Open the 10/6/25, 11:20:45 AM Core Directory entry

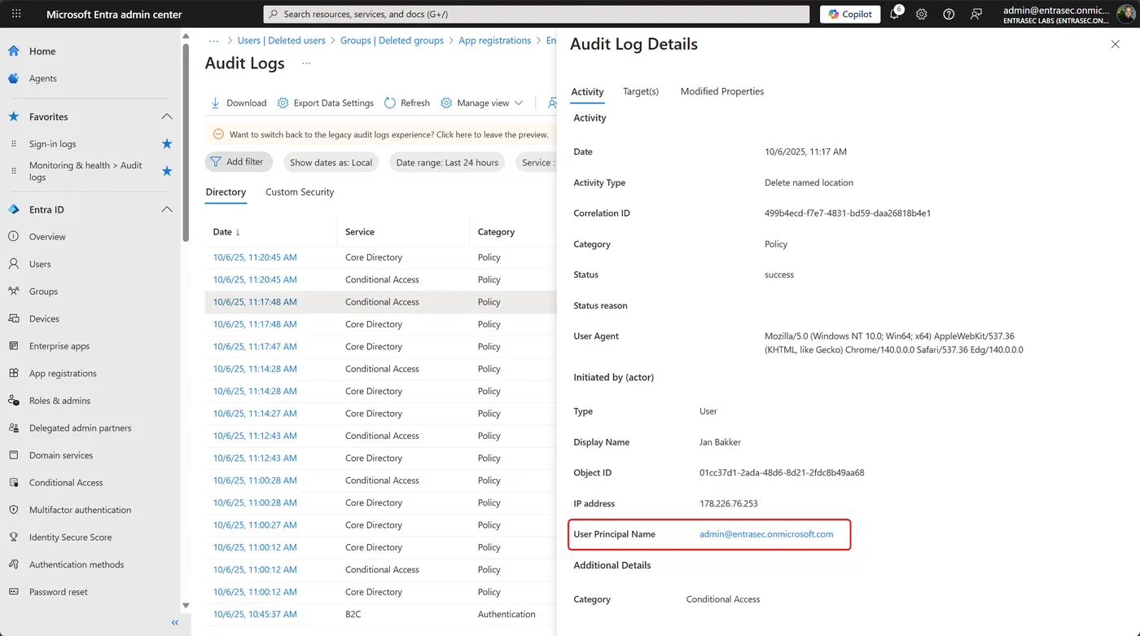[x=255, y=257]
